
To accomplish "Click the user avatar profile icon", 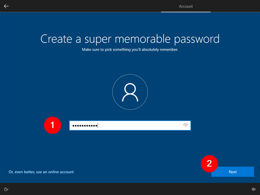I will pos(130,93).
